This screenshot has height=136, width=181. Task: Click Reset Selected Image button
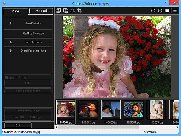click(28, 91)
